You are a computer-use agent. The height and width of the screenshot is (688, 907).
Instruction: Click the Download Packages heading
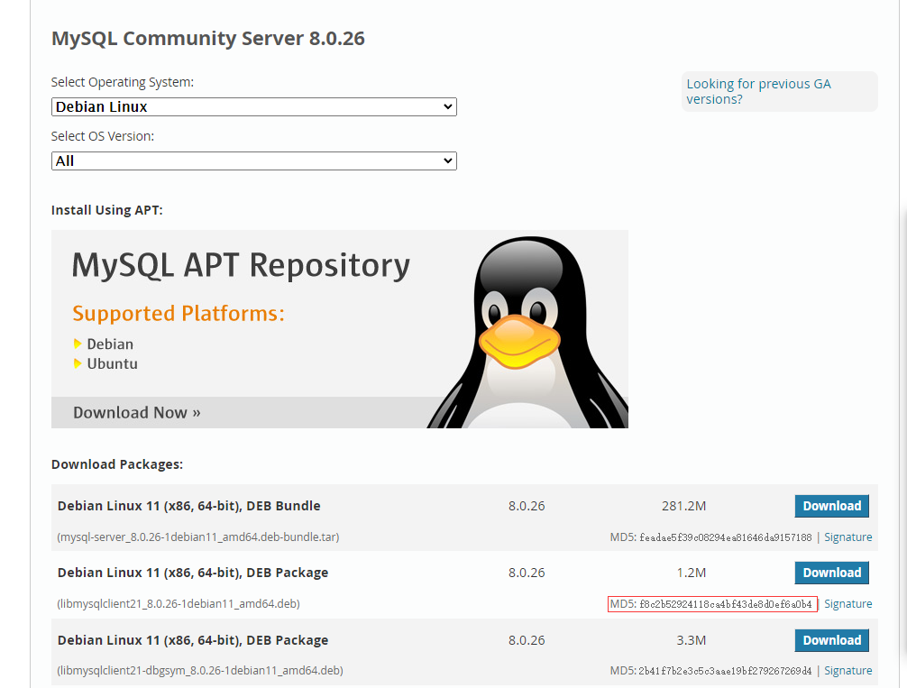[x=117, y=464]
